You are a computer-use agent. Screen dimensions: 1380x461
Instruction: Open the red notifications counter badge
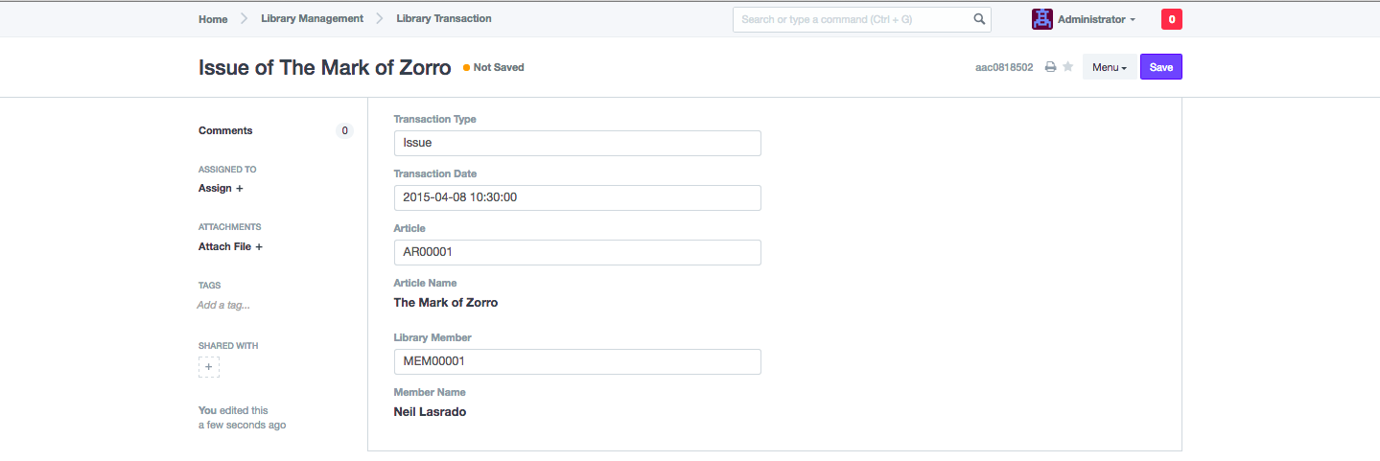coord(1171,19)
